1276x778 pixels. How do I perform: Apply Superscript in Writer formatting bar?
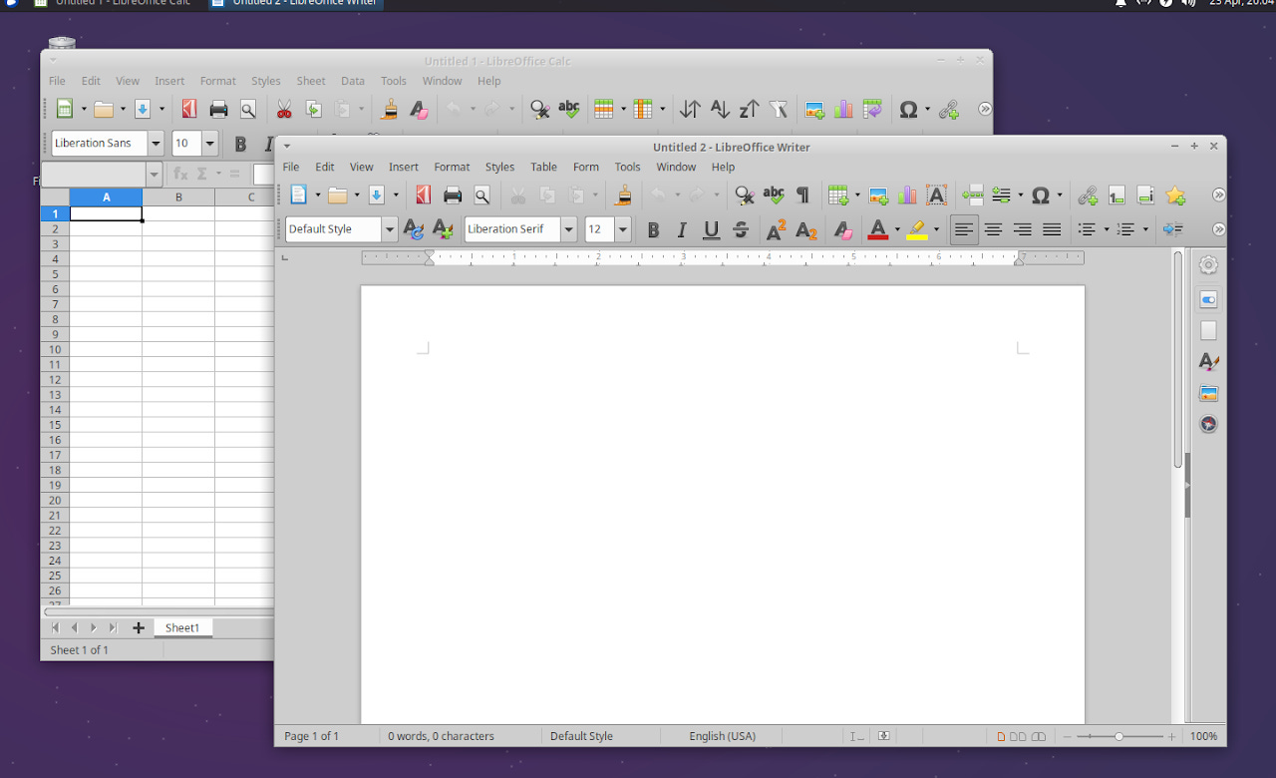777,230
